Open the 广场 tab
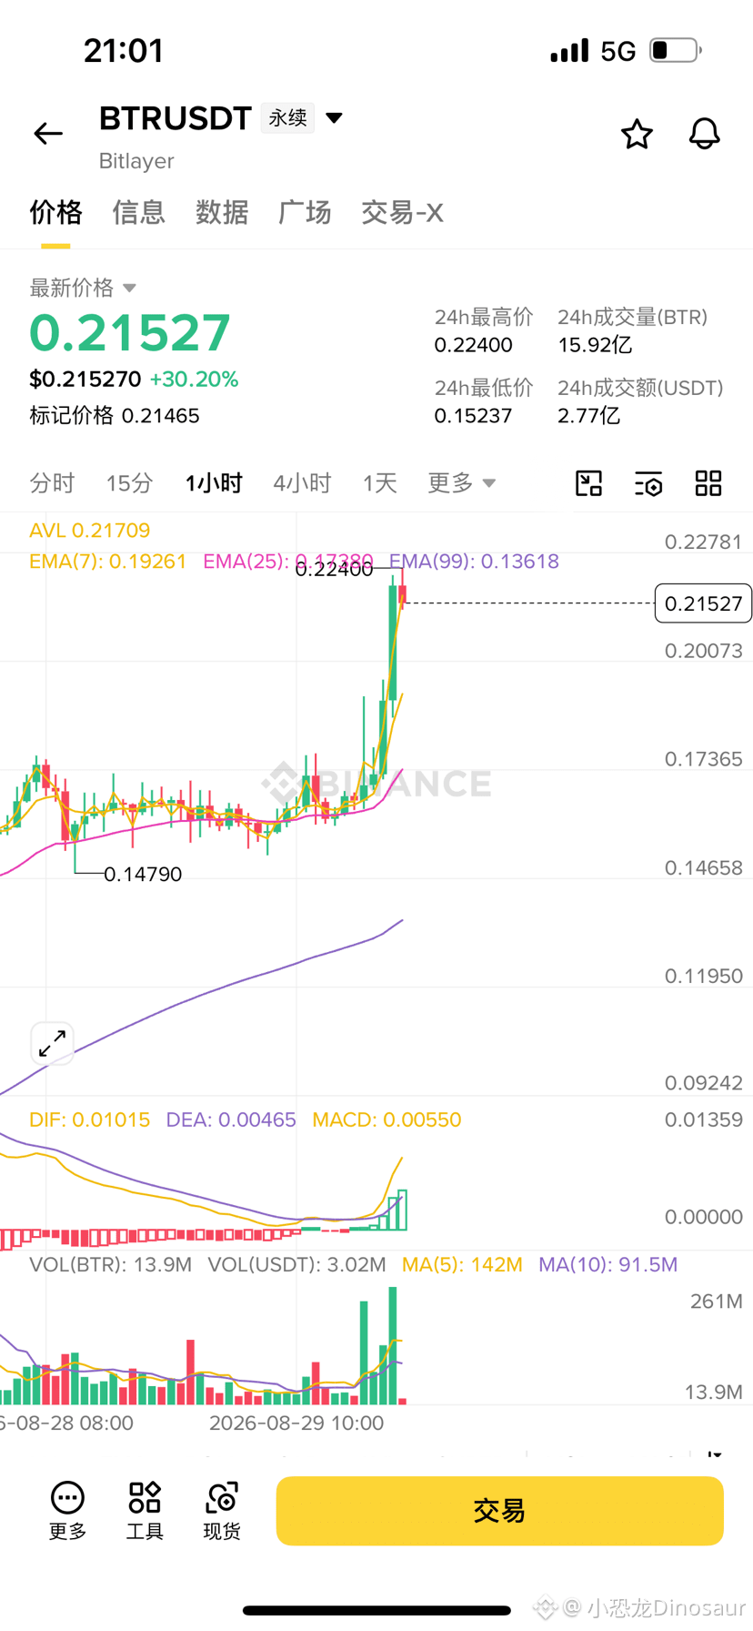The image size is (753, 1631). (x=305, y=212)
